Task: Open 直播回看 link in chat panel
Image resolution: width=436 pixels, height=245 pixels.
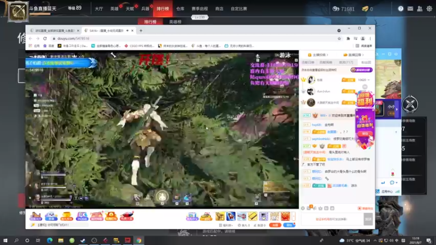Action: tap(354, 55)
